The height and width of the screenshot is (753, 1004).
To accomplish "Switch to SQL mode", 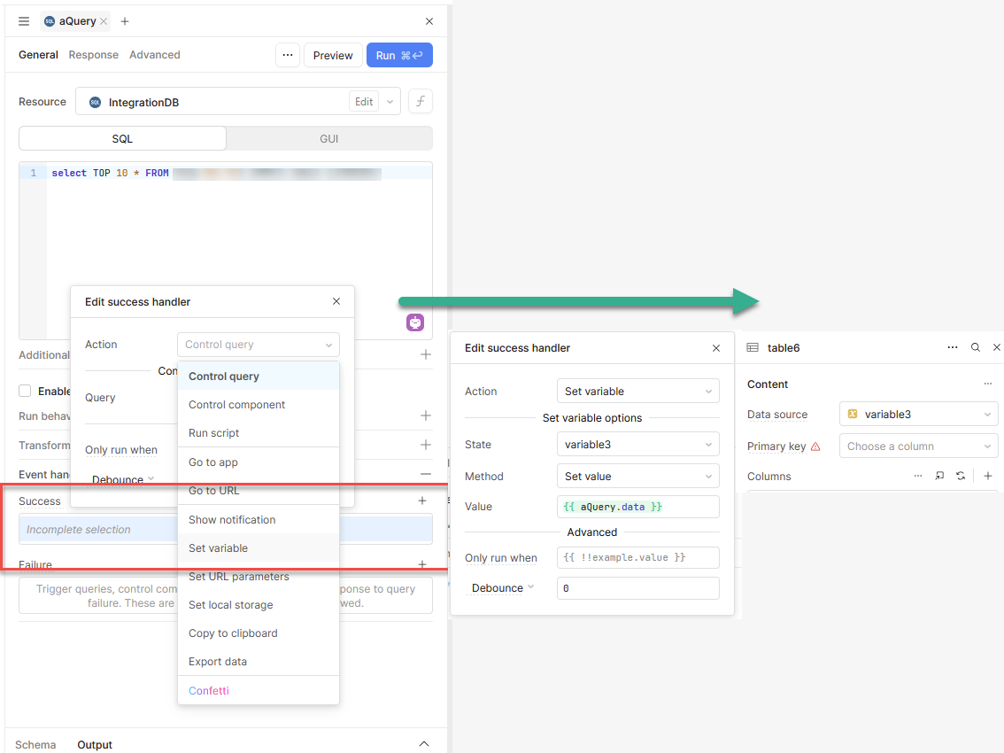I will coord(122,138).
